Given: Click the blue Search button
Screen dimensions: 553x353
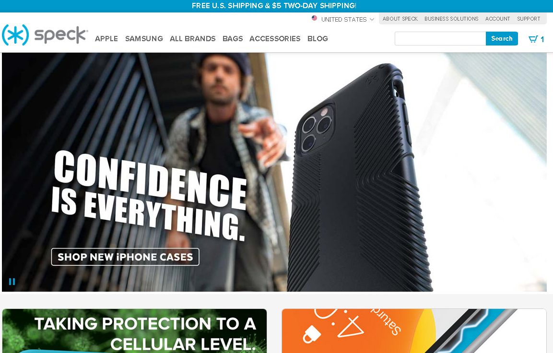Looking at the screenshot, I should tap(502, 38).
